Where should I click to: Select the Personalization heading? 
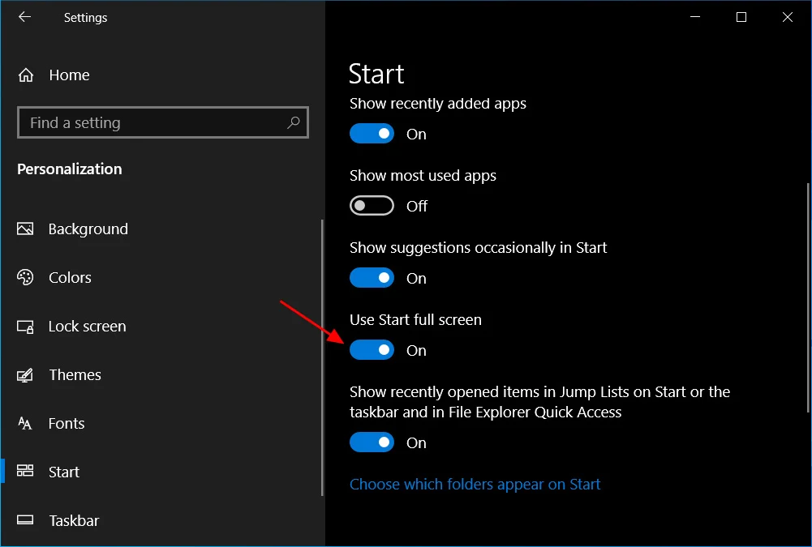pos(69,169)
